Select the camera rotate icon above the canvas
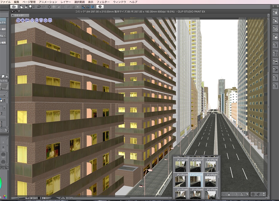 pyautogui.click(x=18, y=20)
